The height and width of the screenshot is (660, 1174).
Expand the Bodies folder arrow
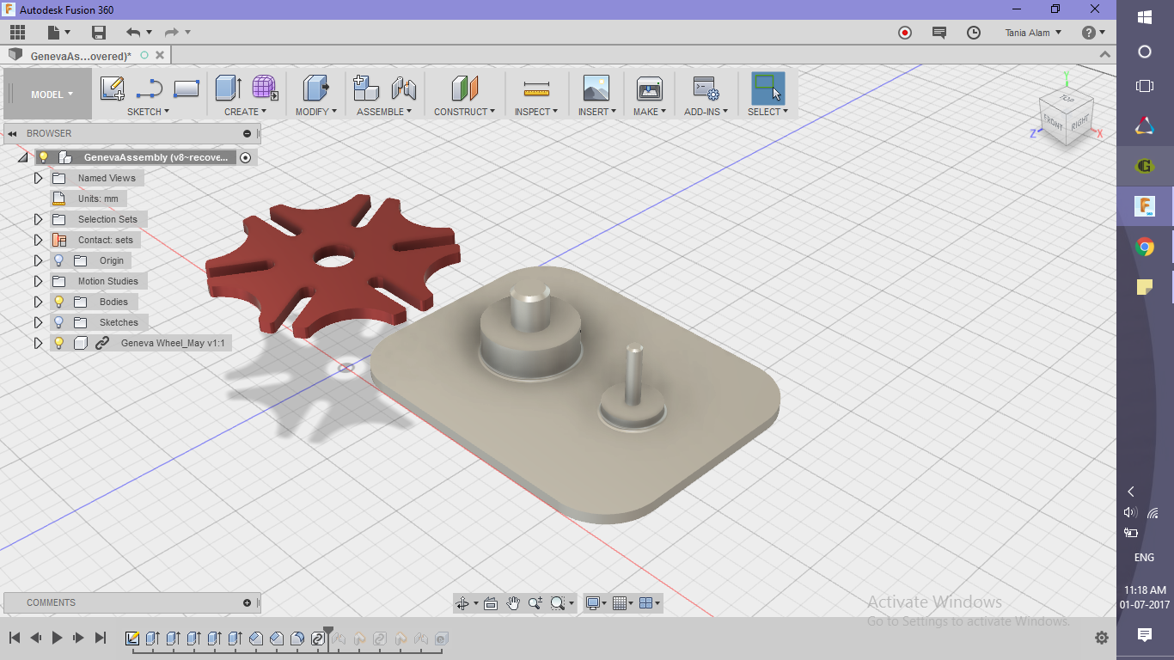38,302
